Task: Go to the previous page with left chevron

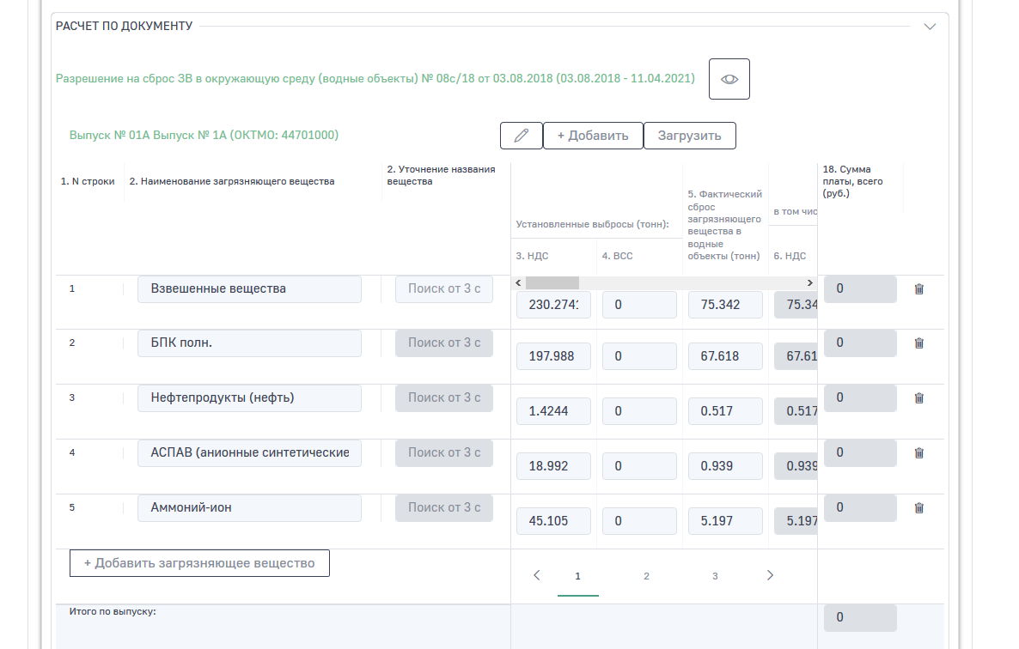Action: coord(537,575)
